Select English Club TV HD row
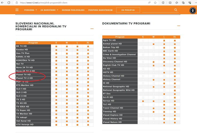197x133 pixels. (141, 65)
